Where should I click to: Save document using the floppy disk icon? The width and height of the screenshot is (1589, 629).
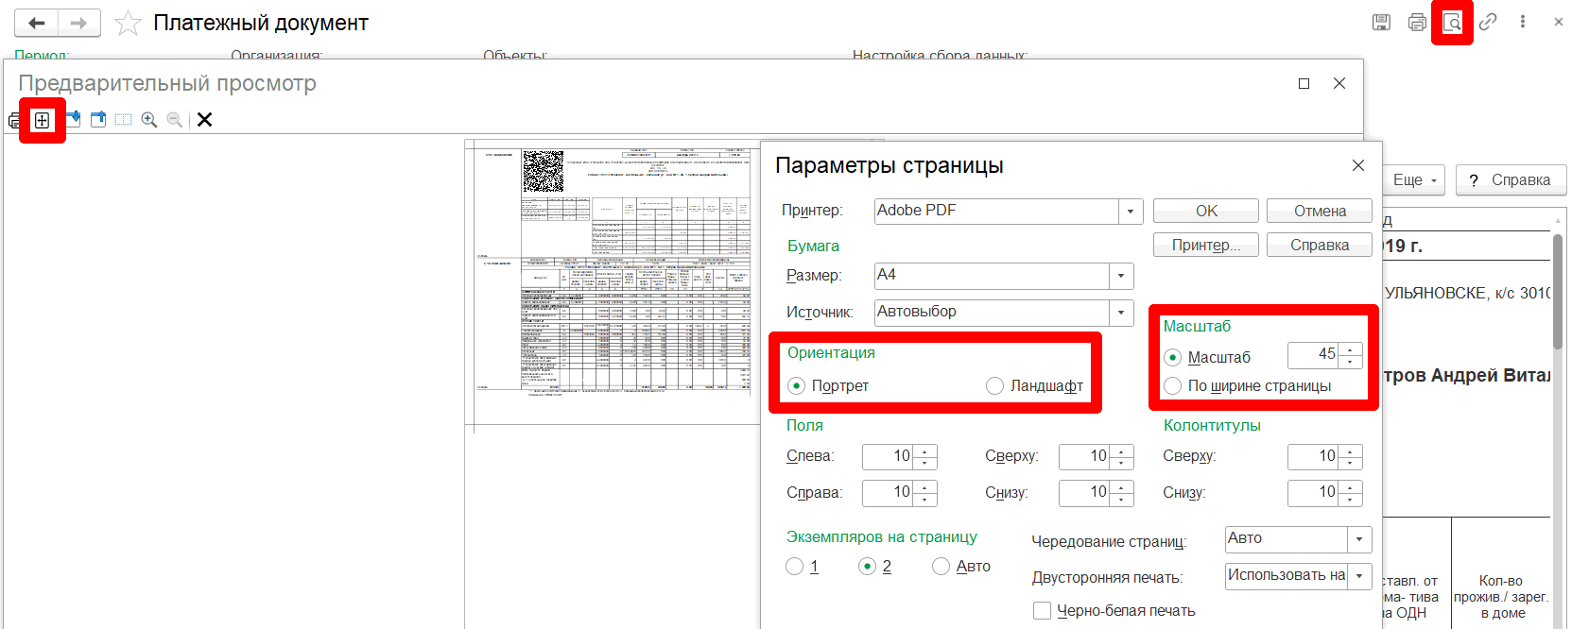1381,23
